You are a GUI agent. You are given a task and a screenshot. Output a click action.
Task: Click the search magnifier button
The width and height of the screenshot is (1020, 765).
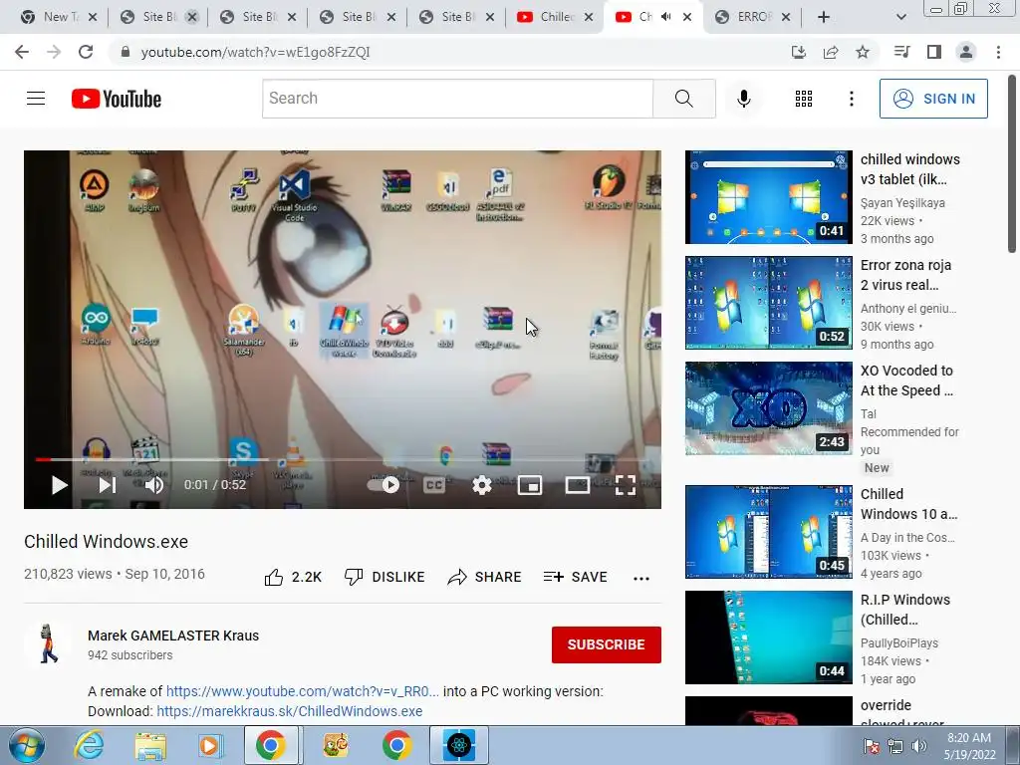(683, 99)
